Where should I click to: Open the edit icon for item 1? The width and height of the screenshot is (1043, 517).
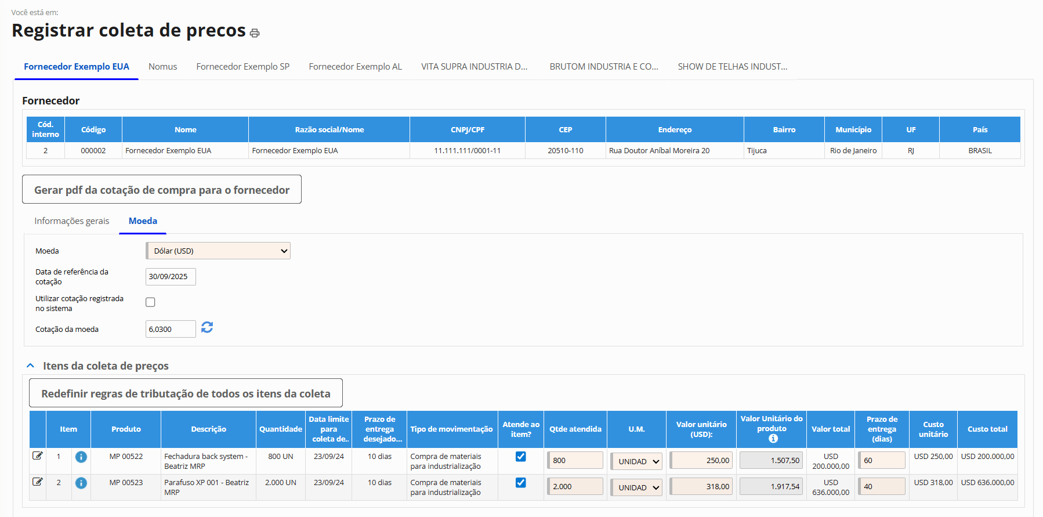pos(38,456)
